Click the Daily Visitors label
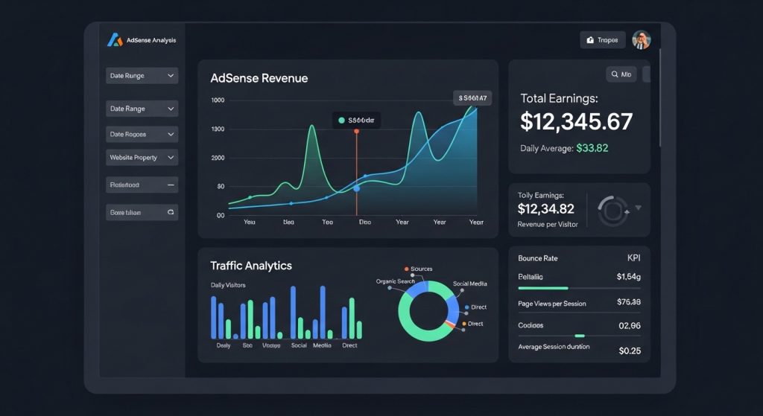Screen dimensions: 763x416 click(228, 285)
